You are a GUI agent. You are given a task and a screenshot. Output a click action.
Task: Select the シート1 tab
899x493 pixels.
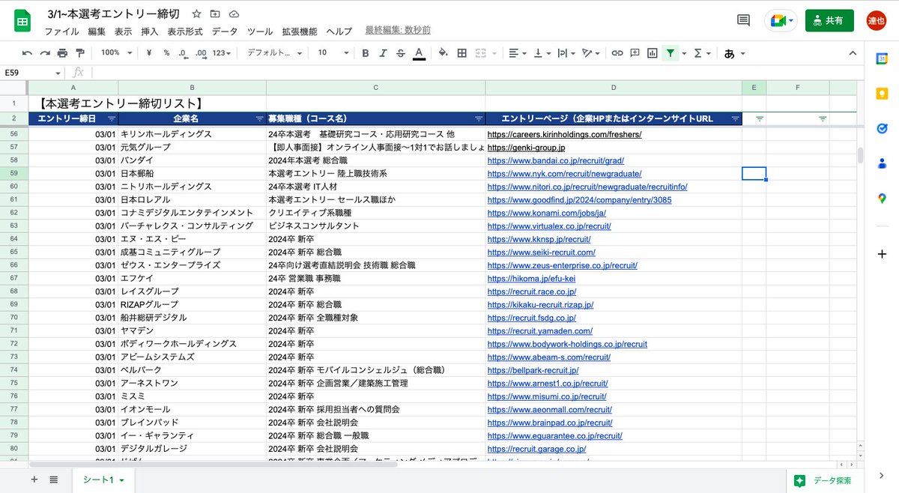(103, 480)
